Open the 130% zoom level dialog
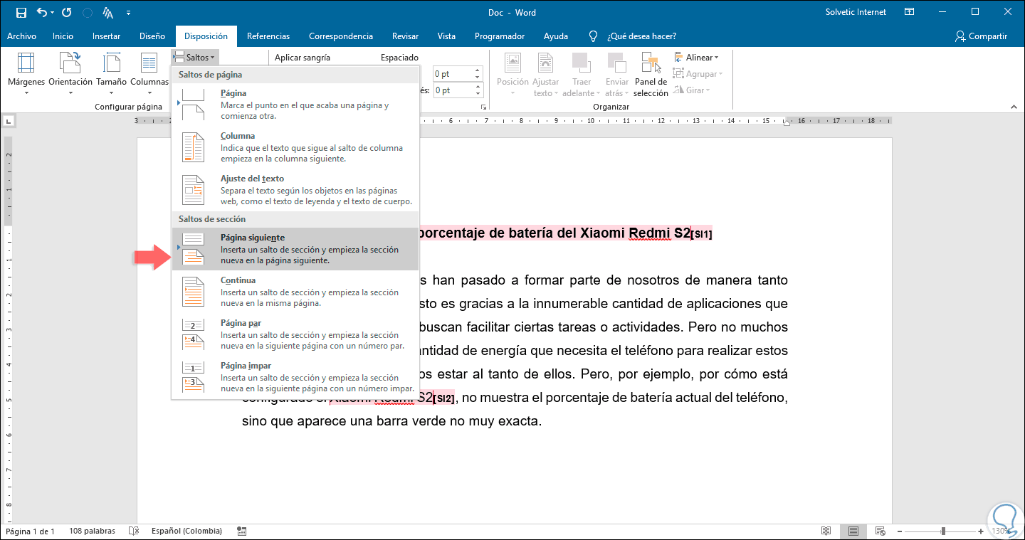 [1002, 531]
